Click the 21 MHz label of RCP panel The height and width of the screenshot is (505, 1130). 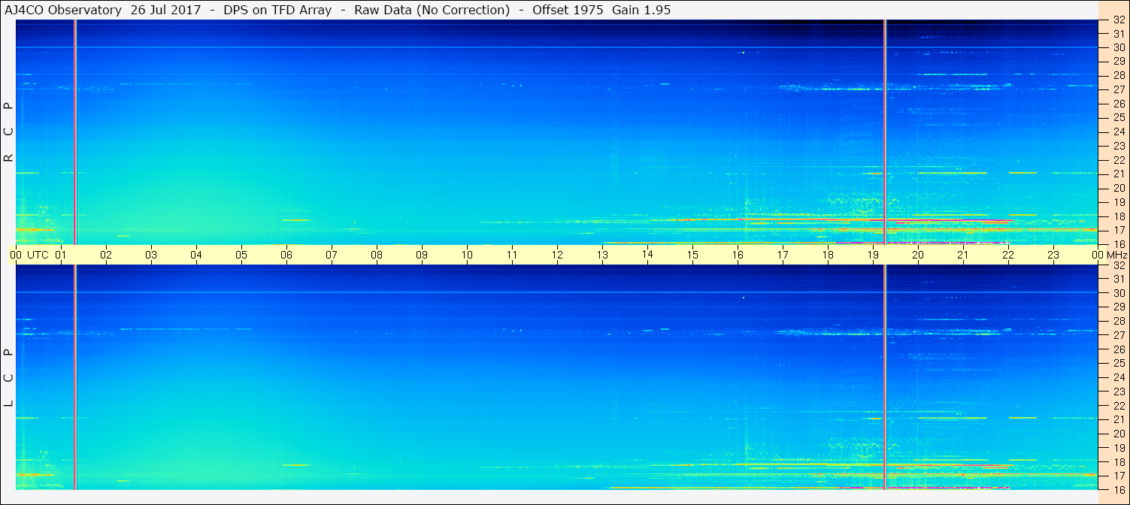[x=1119, y=174]
